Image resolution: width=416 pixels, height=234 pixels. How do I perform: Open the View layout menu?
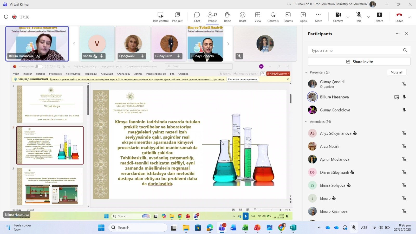tap(258, 17)
